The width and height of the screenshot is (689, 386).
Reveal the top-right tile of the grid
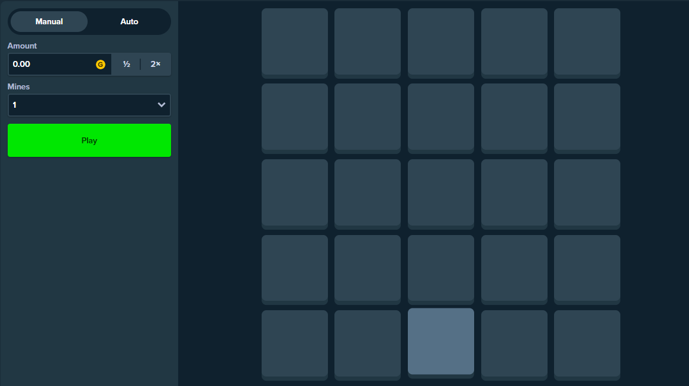(x=587, y=41)
